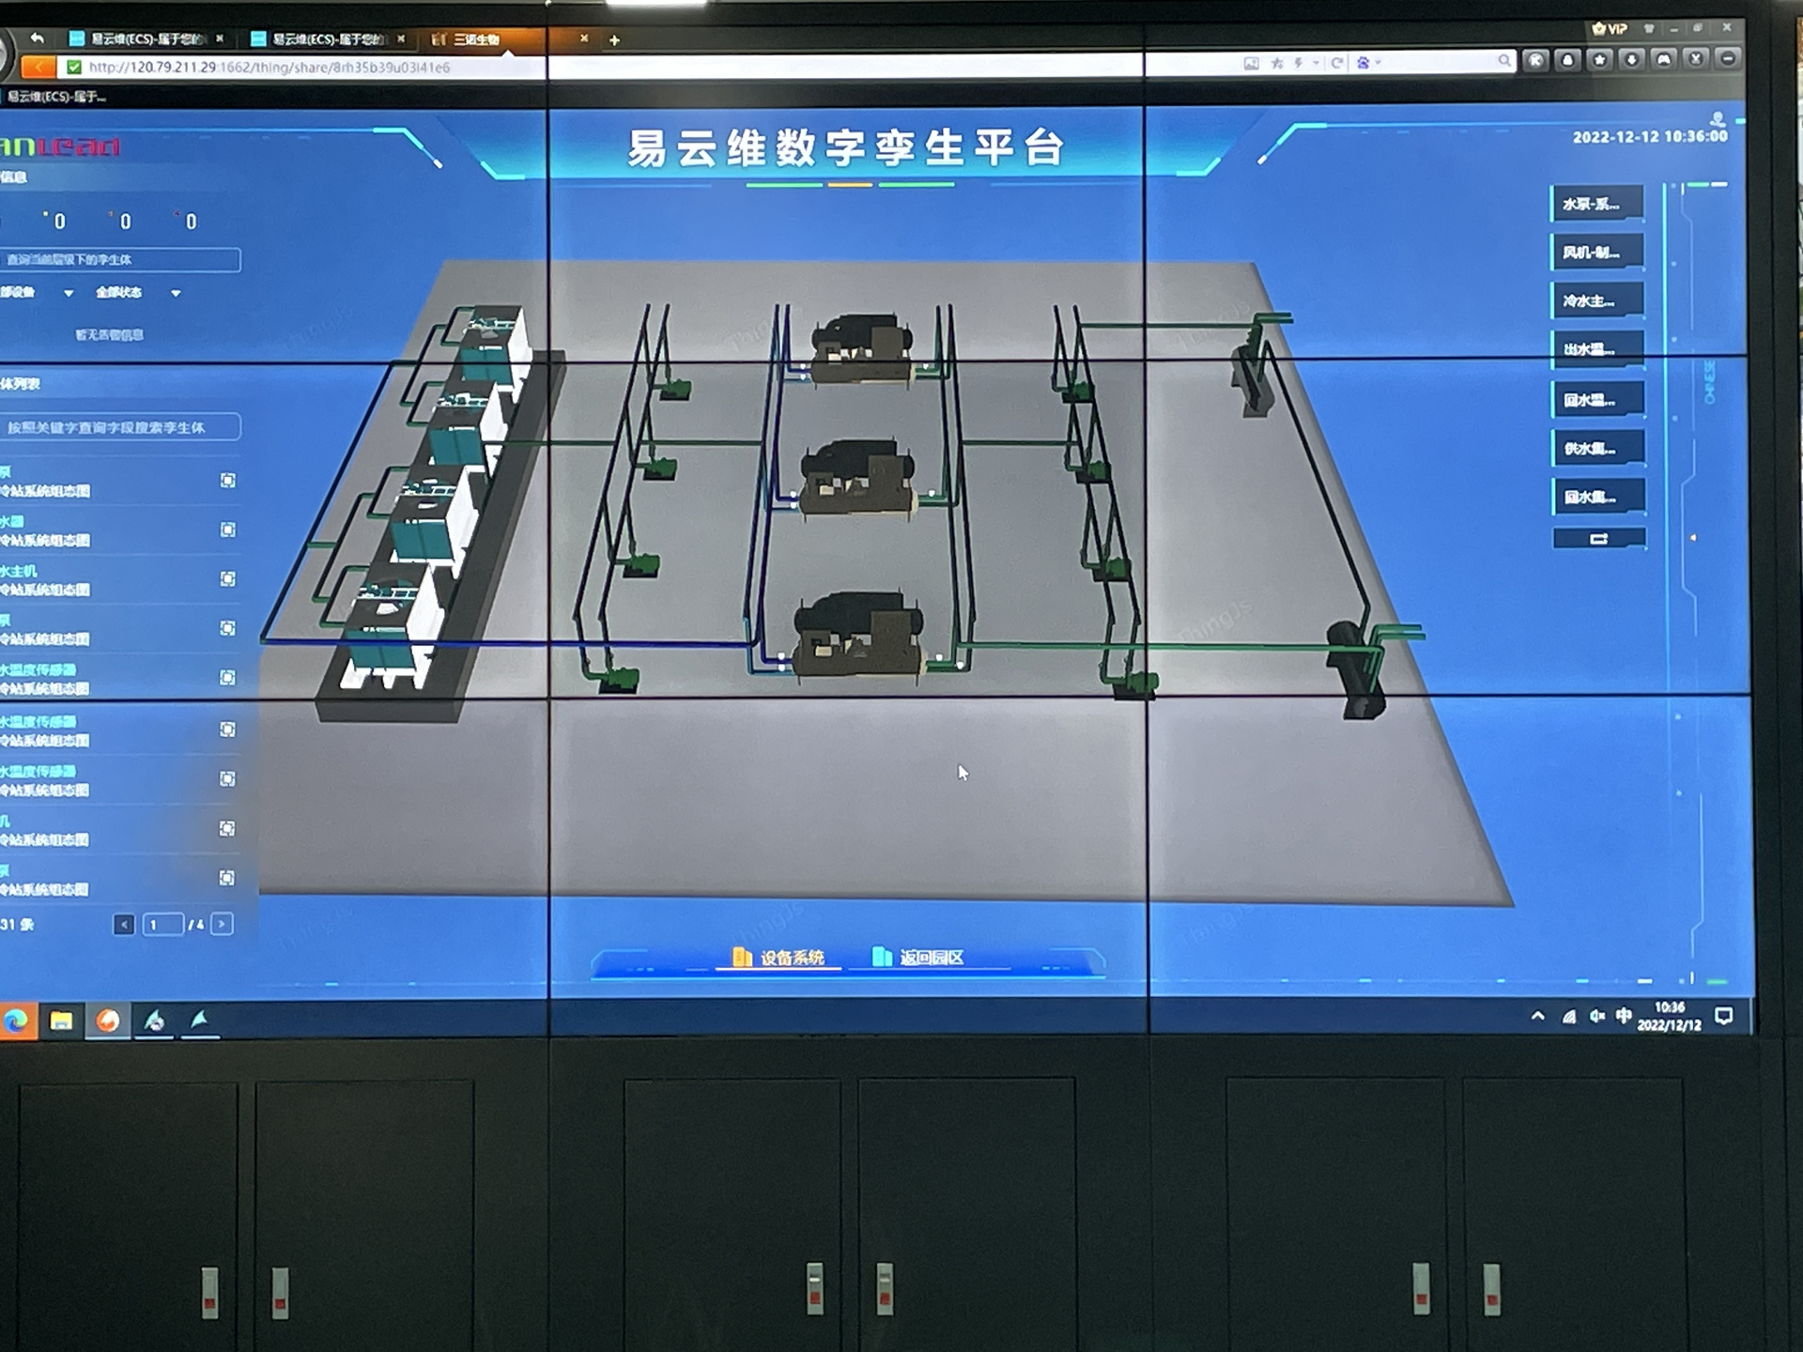Select the 返回园区 bottom navigation tab
The image size is (1803, 1352).
(x=918, y=958)
